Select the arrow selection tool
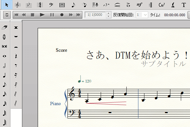 pos(7,5)
